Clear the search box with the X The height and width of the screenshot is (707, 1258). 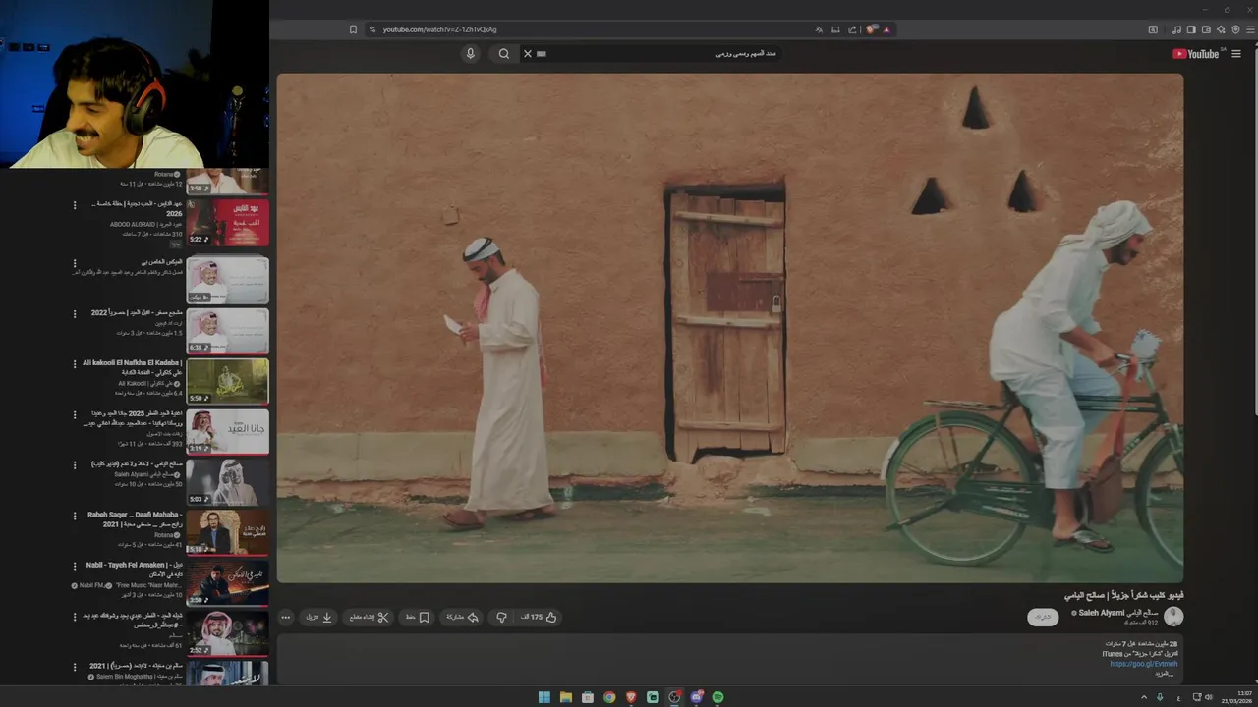coord(527,54)
